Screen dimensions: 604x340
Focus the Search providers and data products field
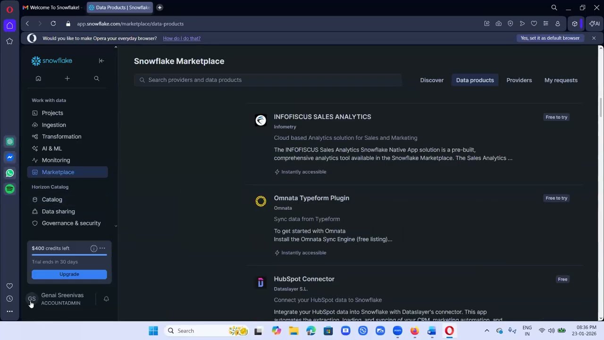coord(268,80)
